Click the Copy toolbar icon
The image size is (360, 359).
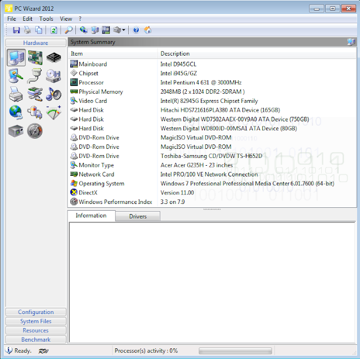click(39, 30)
